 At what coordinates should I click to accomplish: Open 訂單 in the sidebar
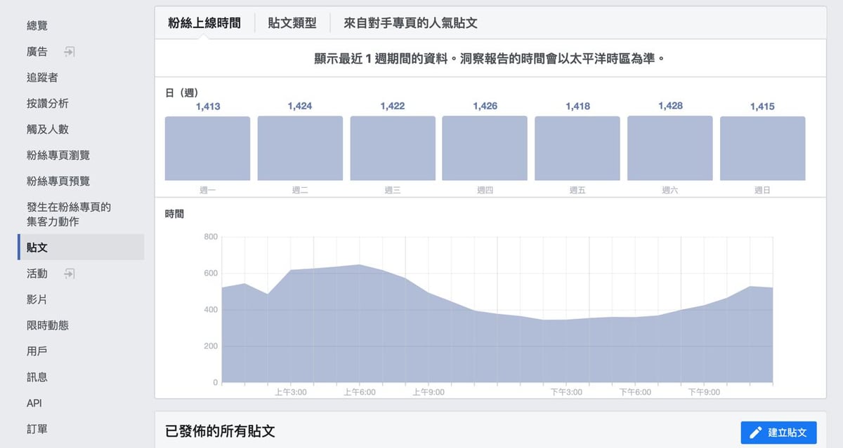[37, 429]
